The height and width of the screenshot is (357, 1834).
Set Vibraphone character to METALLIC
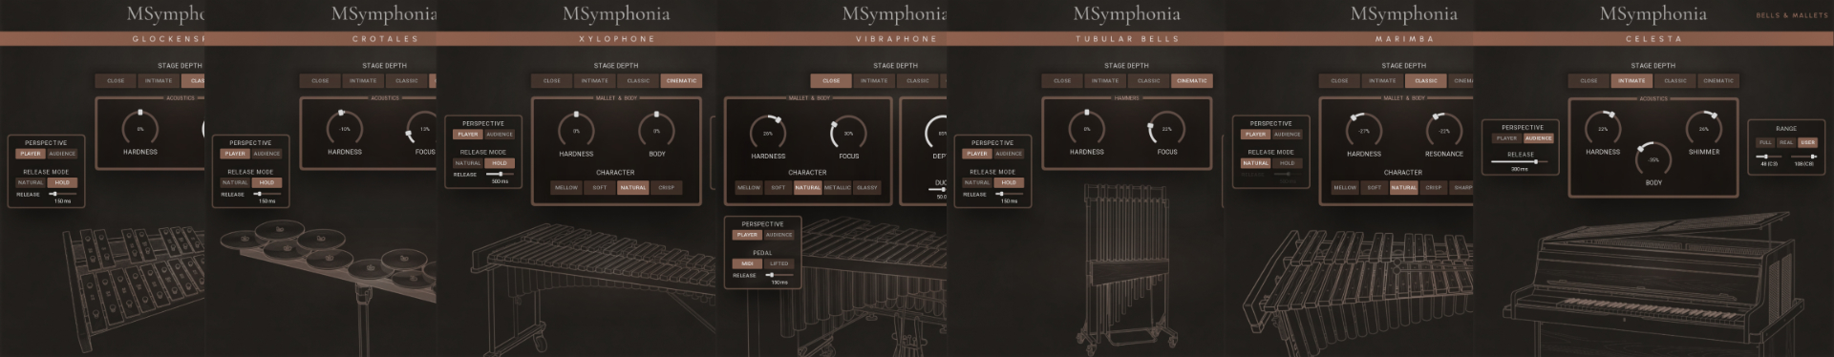click(837, 188)
